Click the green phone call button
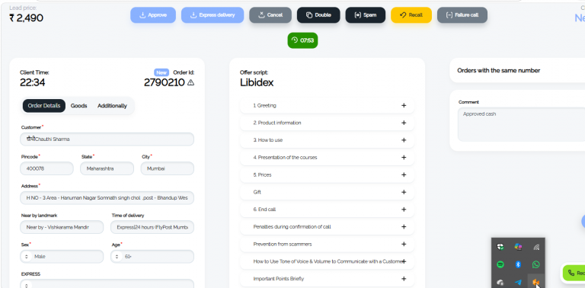This screenshot has height=288, width=585. click(574, 273)
